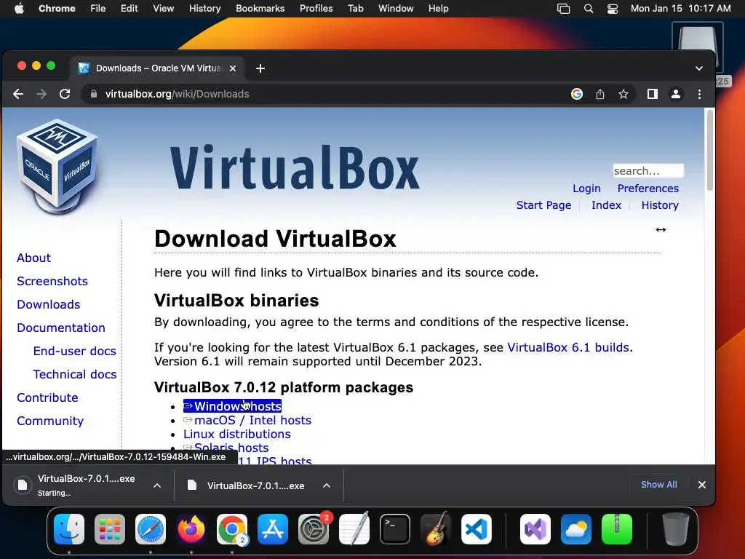
Task: Launch Safari from the Dock
Action: [151, 529]
